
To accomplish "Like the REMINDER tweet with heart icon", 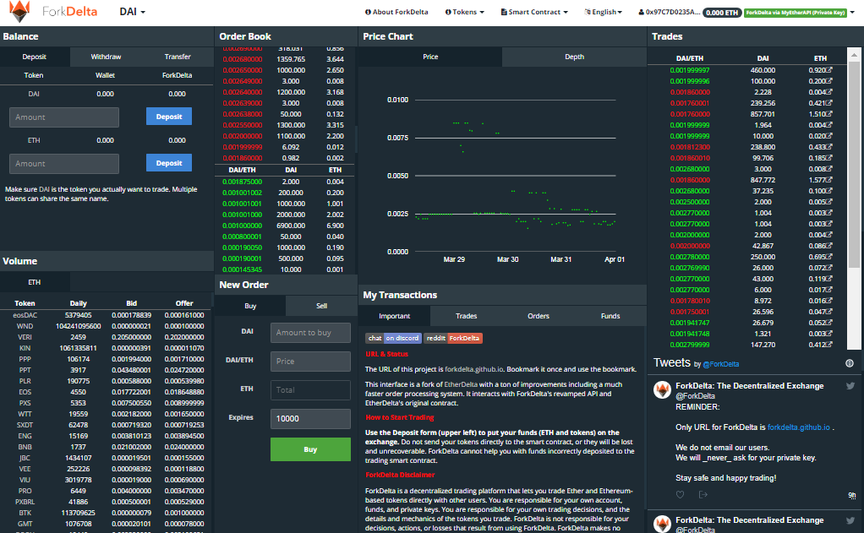I will [680, 494].
